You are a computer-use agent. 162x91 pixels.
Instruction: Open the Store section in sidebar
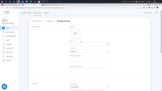pyautogui.click(x=8, y=28)
